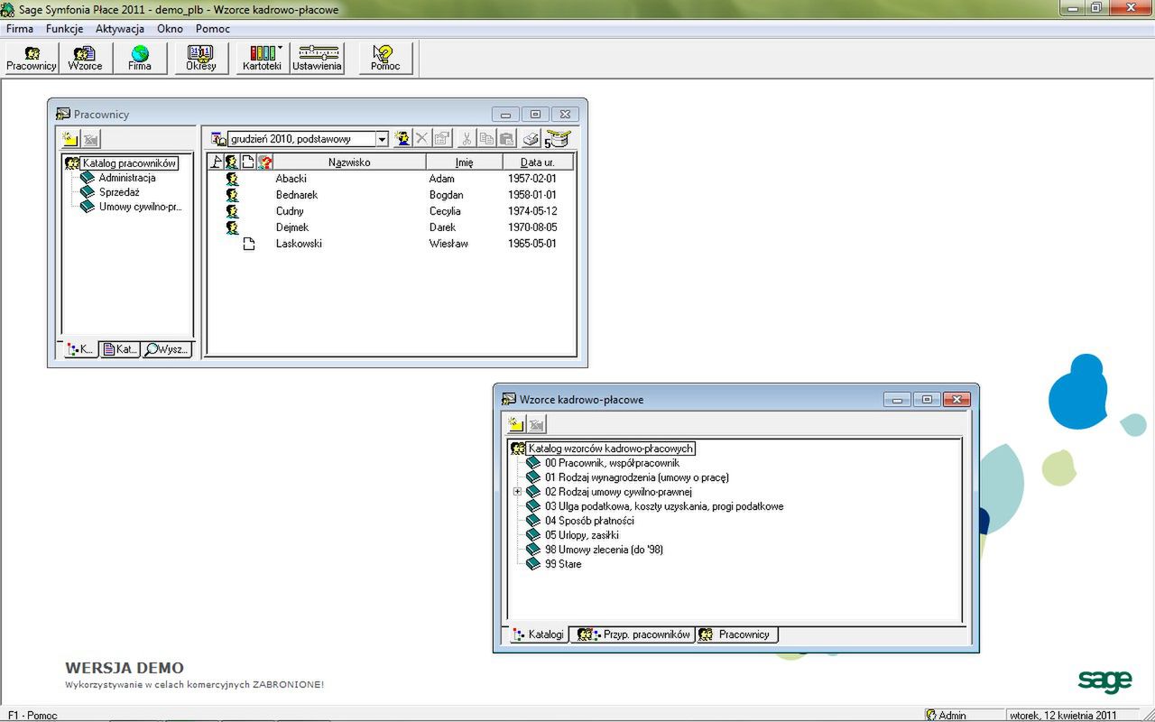
Task: Click the delete X icon in Pracownicy toolbar
Action: pyautogui.click(x=421, y=139)
